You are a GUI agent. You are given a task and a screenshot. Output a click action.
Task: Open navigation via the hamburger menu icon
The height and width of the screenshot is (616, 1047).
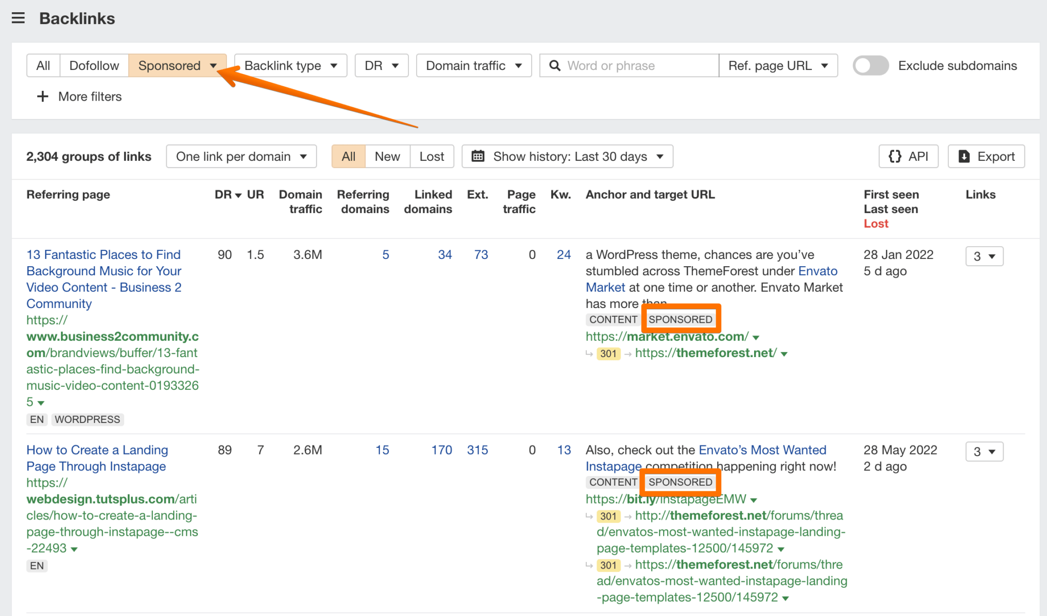point(18,18)
